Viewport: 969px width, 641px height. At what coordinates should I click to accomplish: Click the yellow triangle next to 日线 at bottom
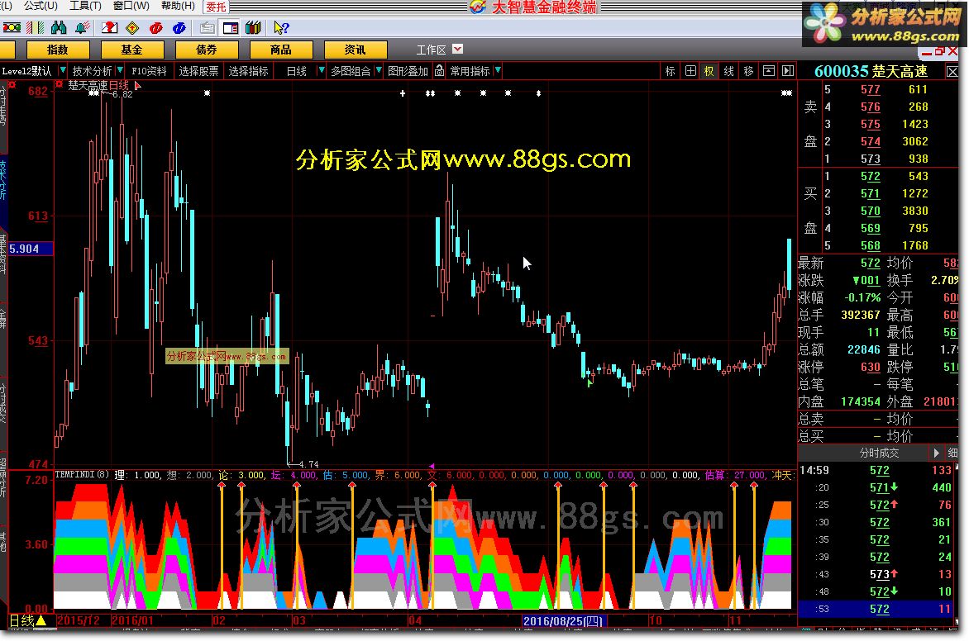[41, 620]
